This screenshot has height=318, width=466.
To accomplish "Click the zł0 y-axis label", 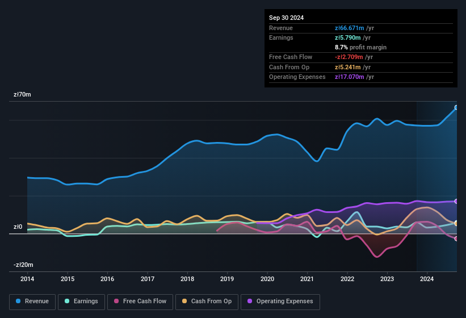I will click(x=18, y=227).
